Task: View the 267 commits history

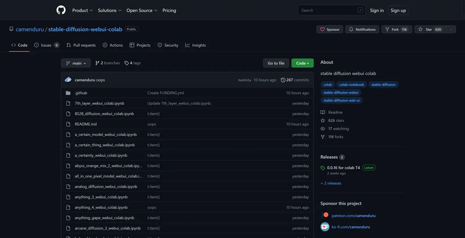Action: [295, 80]
